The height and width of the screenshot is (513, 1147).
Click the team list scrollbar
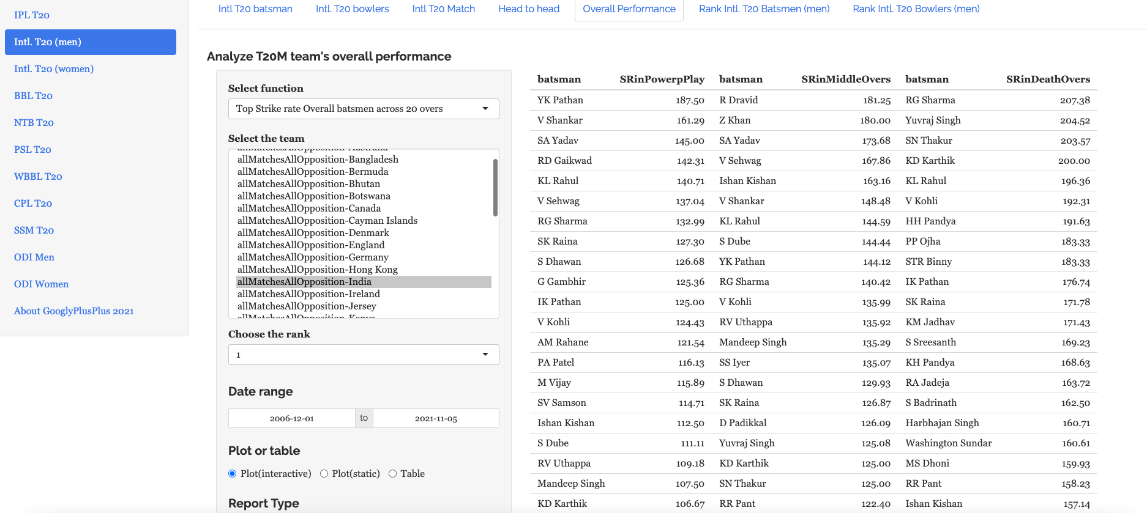tap(495, 188)
